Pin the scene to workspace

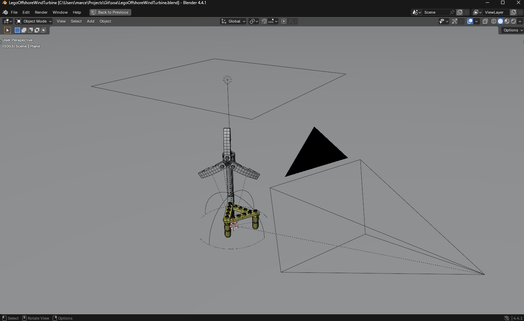(452, 12)
